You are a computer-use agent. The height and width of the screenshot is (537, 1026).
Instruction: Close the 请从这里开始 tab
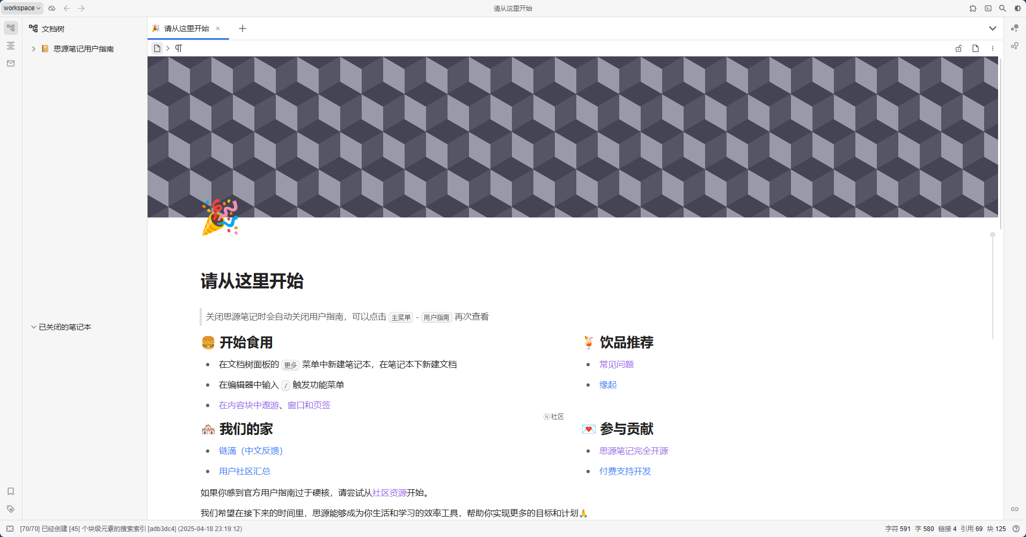coord(218,28)
